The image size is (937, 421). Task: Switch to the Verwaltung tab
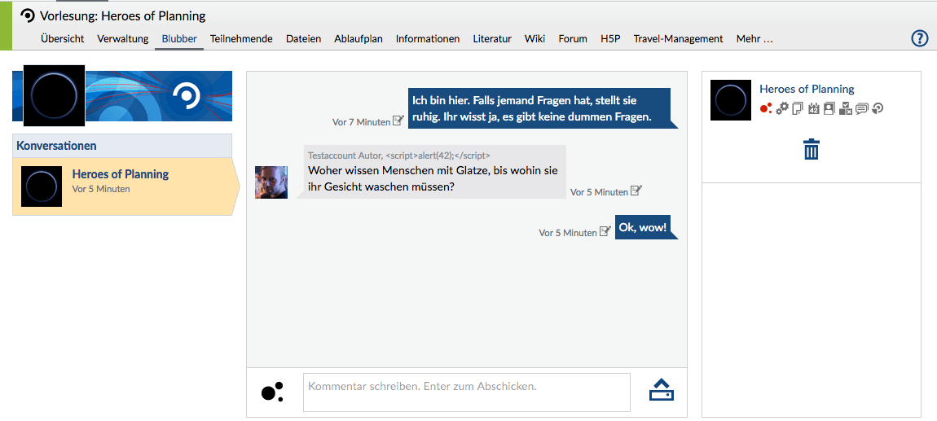(122, 39)
